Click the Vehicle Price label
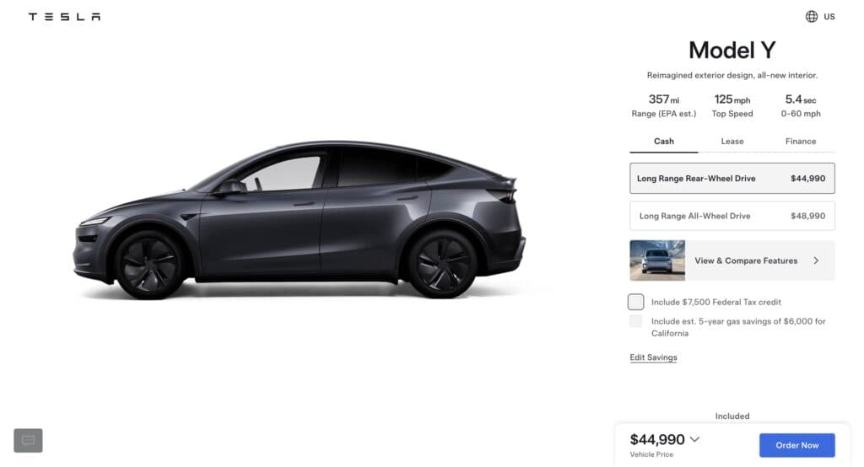Screen dimensions: 864x467 point(651,454)
